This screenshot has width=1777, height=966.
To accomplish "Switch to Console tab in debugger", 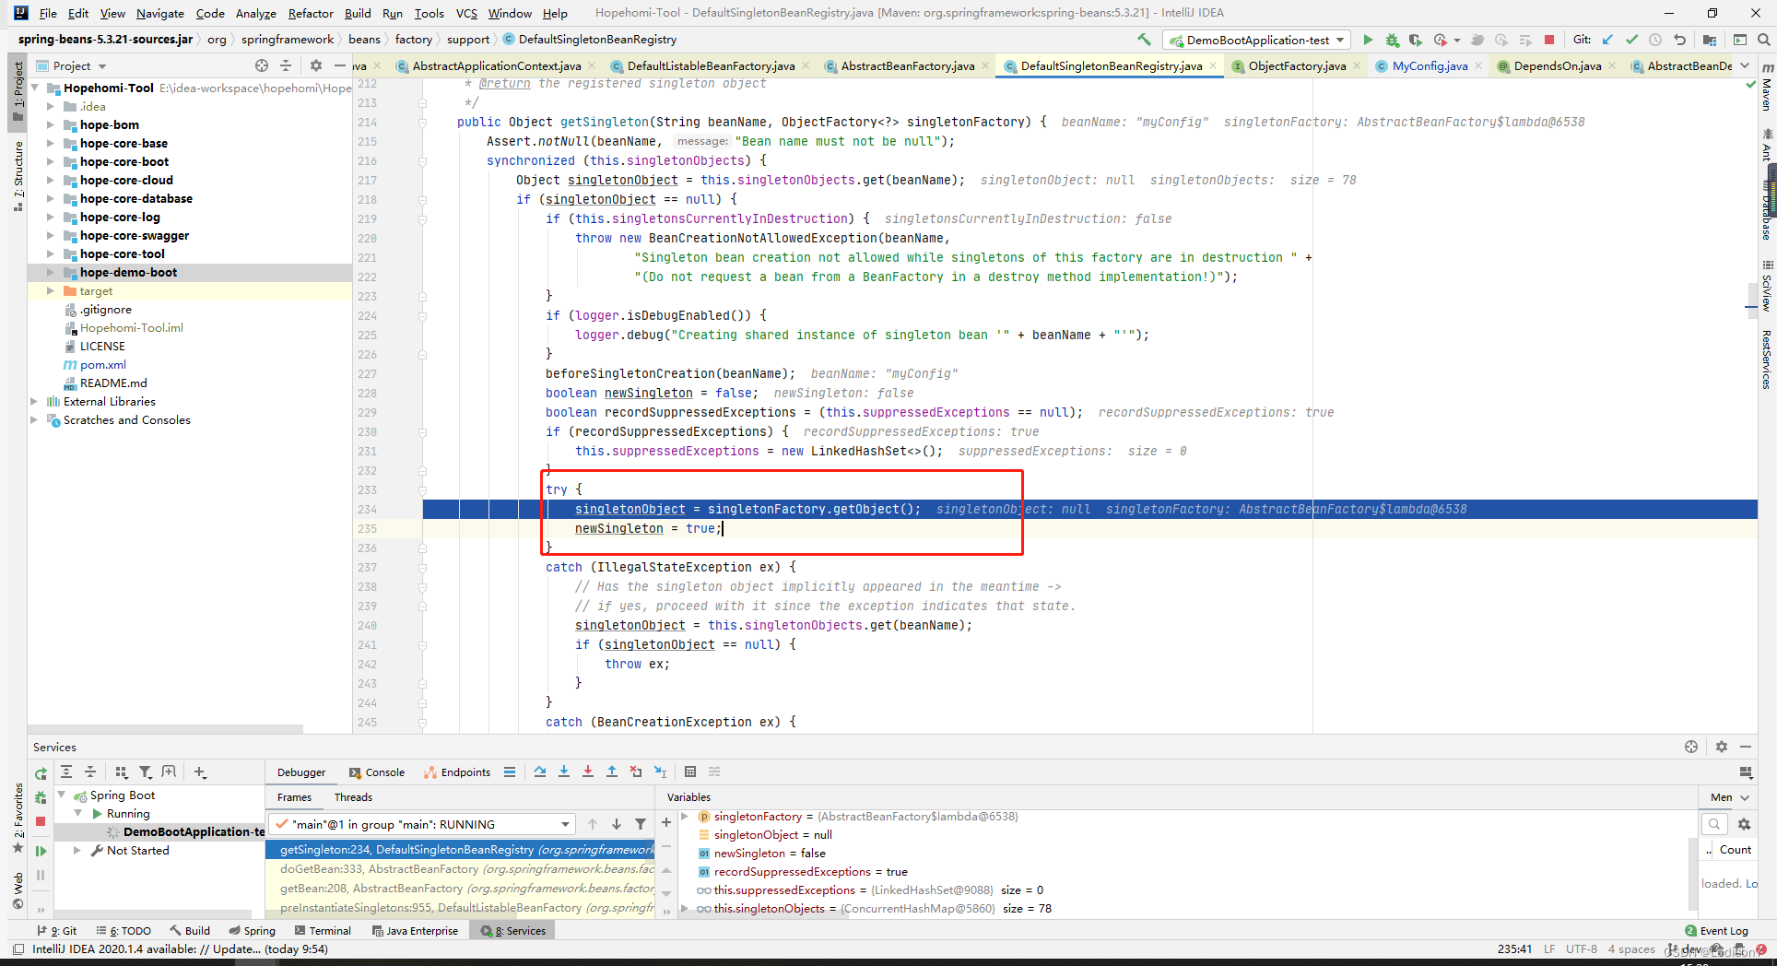I will coord(377,772).
